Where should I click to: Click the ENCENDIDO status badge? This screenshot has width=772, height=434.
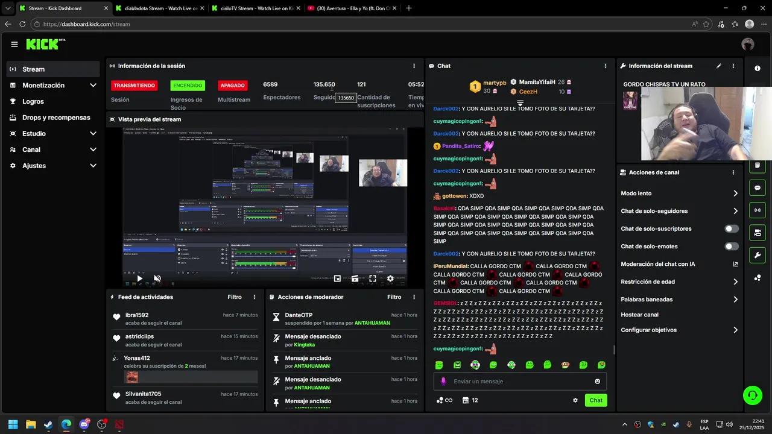[x=188, y=86]
